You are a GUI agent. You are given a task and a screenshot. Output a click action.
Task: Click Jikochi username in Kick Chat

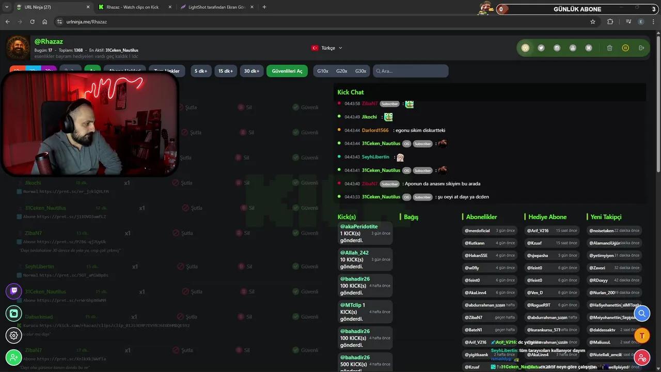point(369,117)
